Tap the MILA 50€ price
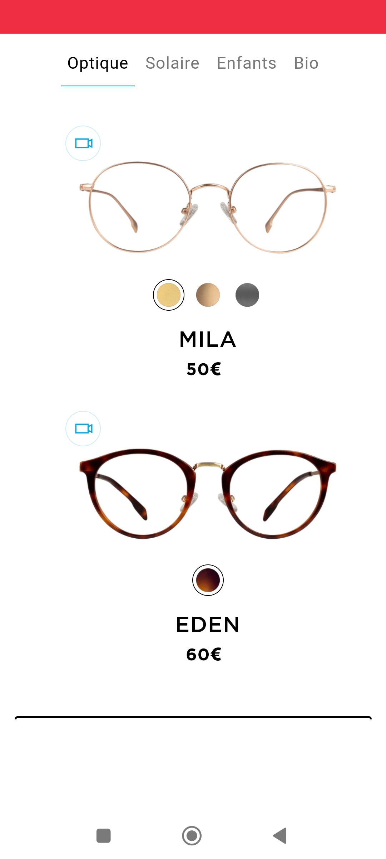 point(204,369)
